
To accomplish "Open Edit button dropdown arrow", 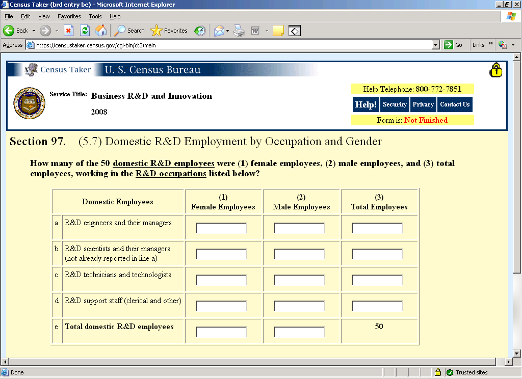I will [x=267, y=31].
